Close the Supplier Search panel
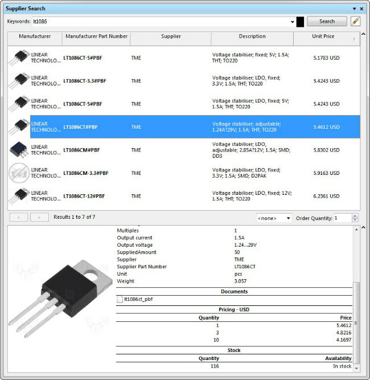370x380 pixels. (x=361, y=9)
